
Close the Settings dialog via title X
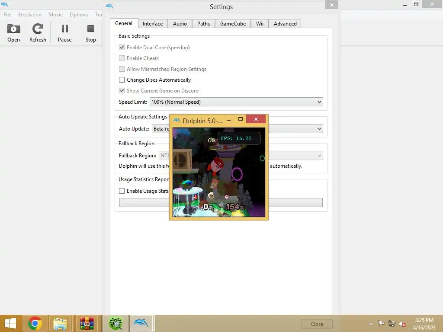point(332,5)
